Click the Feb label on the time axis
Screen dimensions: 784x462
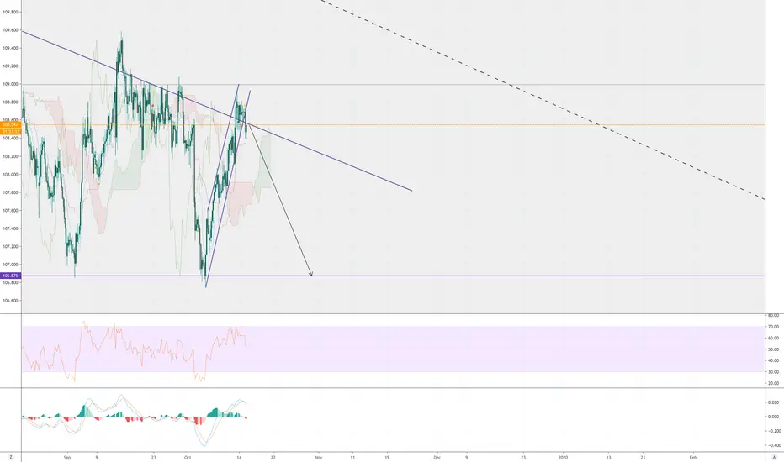pos(693,457)
